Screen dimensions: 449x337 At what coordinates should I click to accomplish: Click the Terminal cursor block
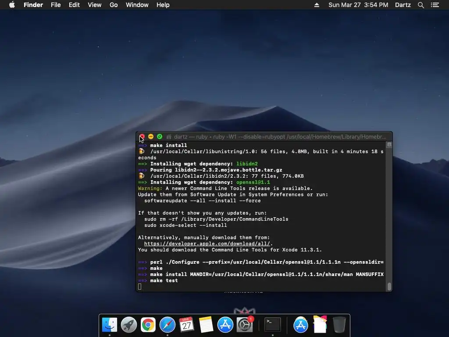(x=140, y=287)
